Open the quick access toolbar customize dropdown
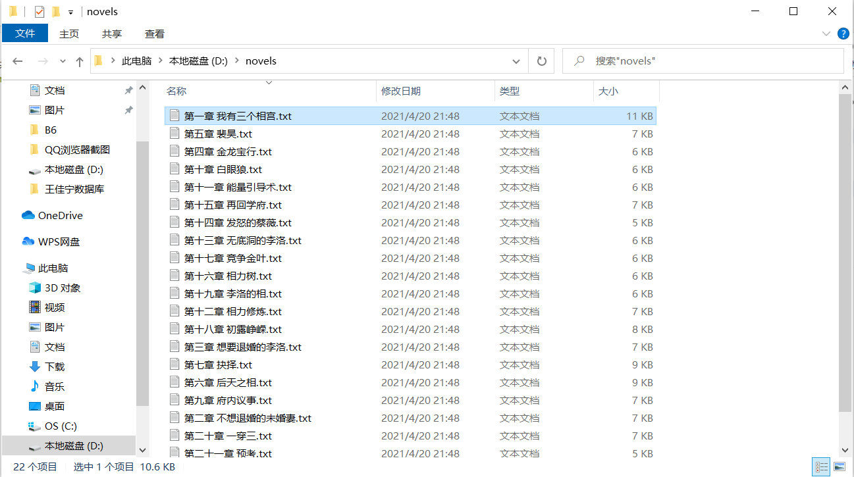 coord(70,13)
